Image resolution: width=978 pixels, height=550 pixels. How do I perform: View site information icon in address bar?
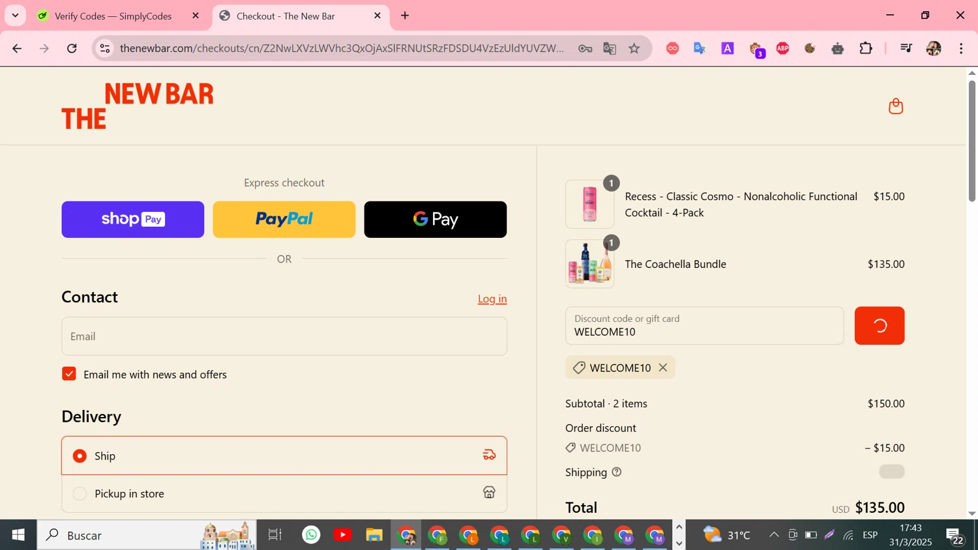click(x=105, y=48)
